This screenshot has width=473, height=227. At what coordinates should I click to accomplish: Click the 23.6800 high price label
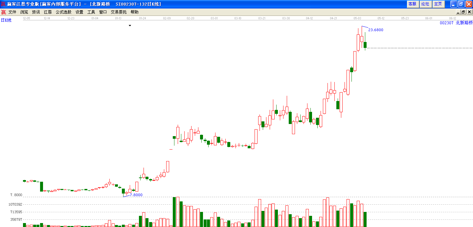376,30
